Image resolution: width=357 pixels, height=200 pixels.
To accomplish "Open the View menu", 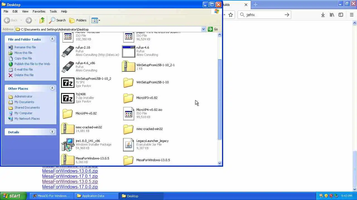I will coord(25,11).
